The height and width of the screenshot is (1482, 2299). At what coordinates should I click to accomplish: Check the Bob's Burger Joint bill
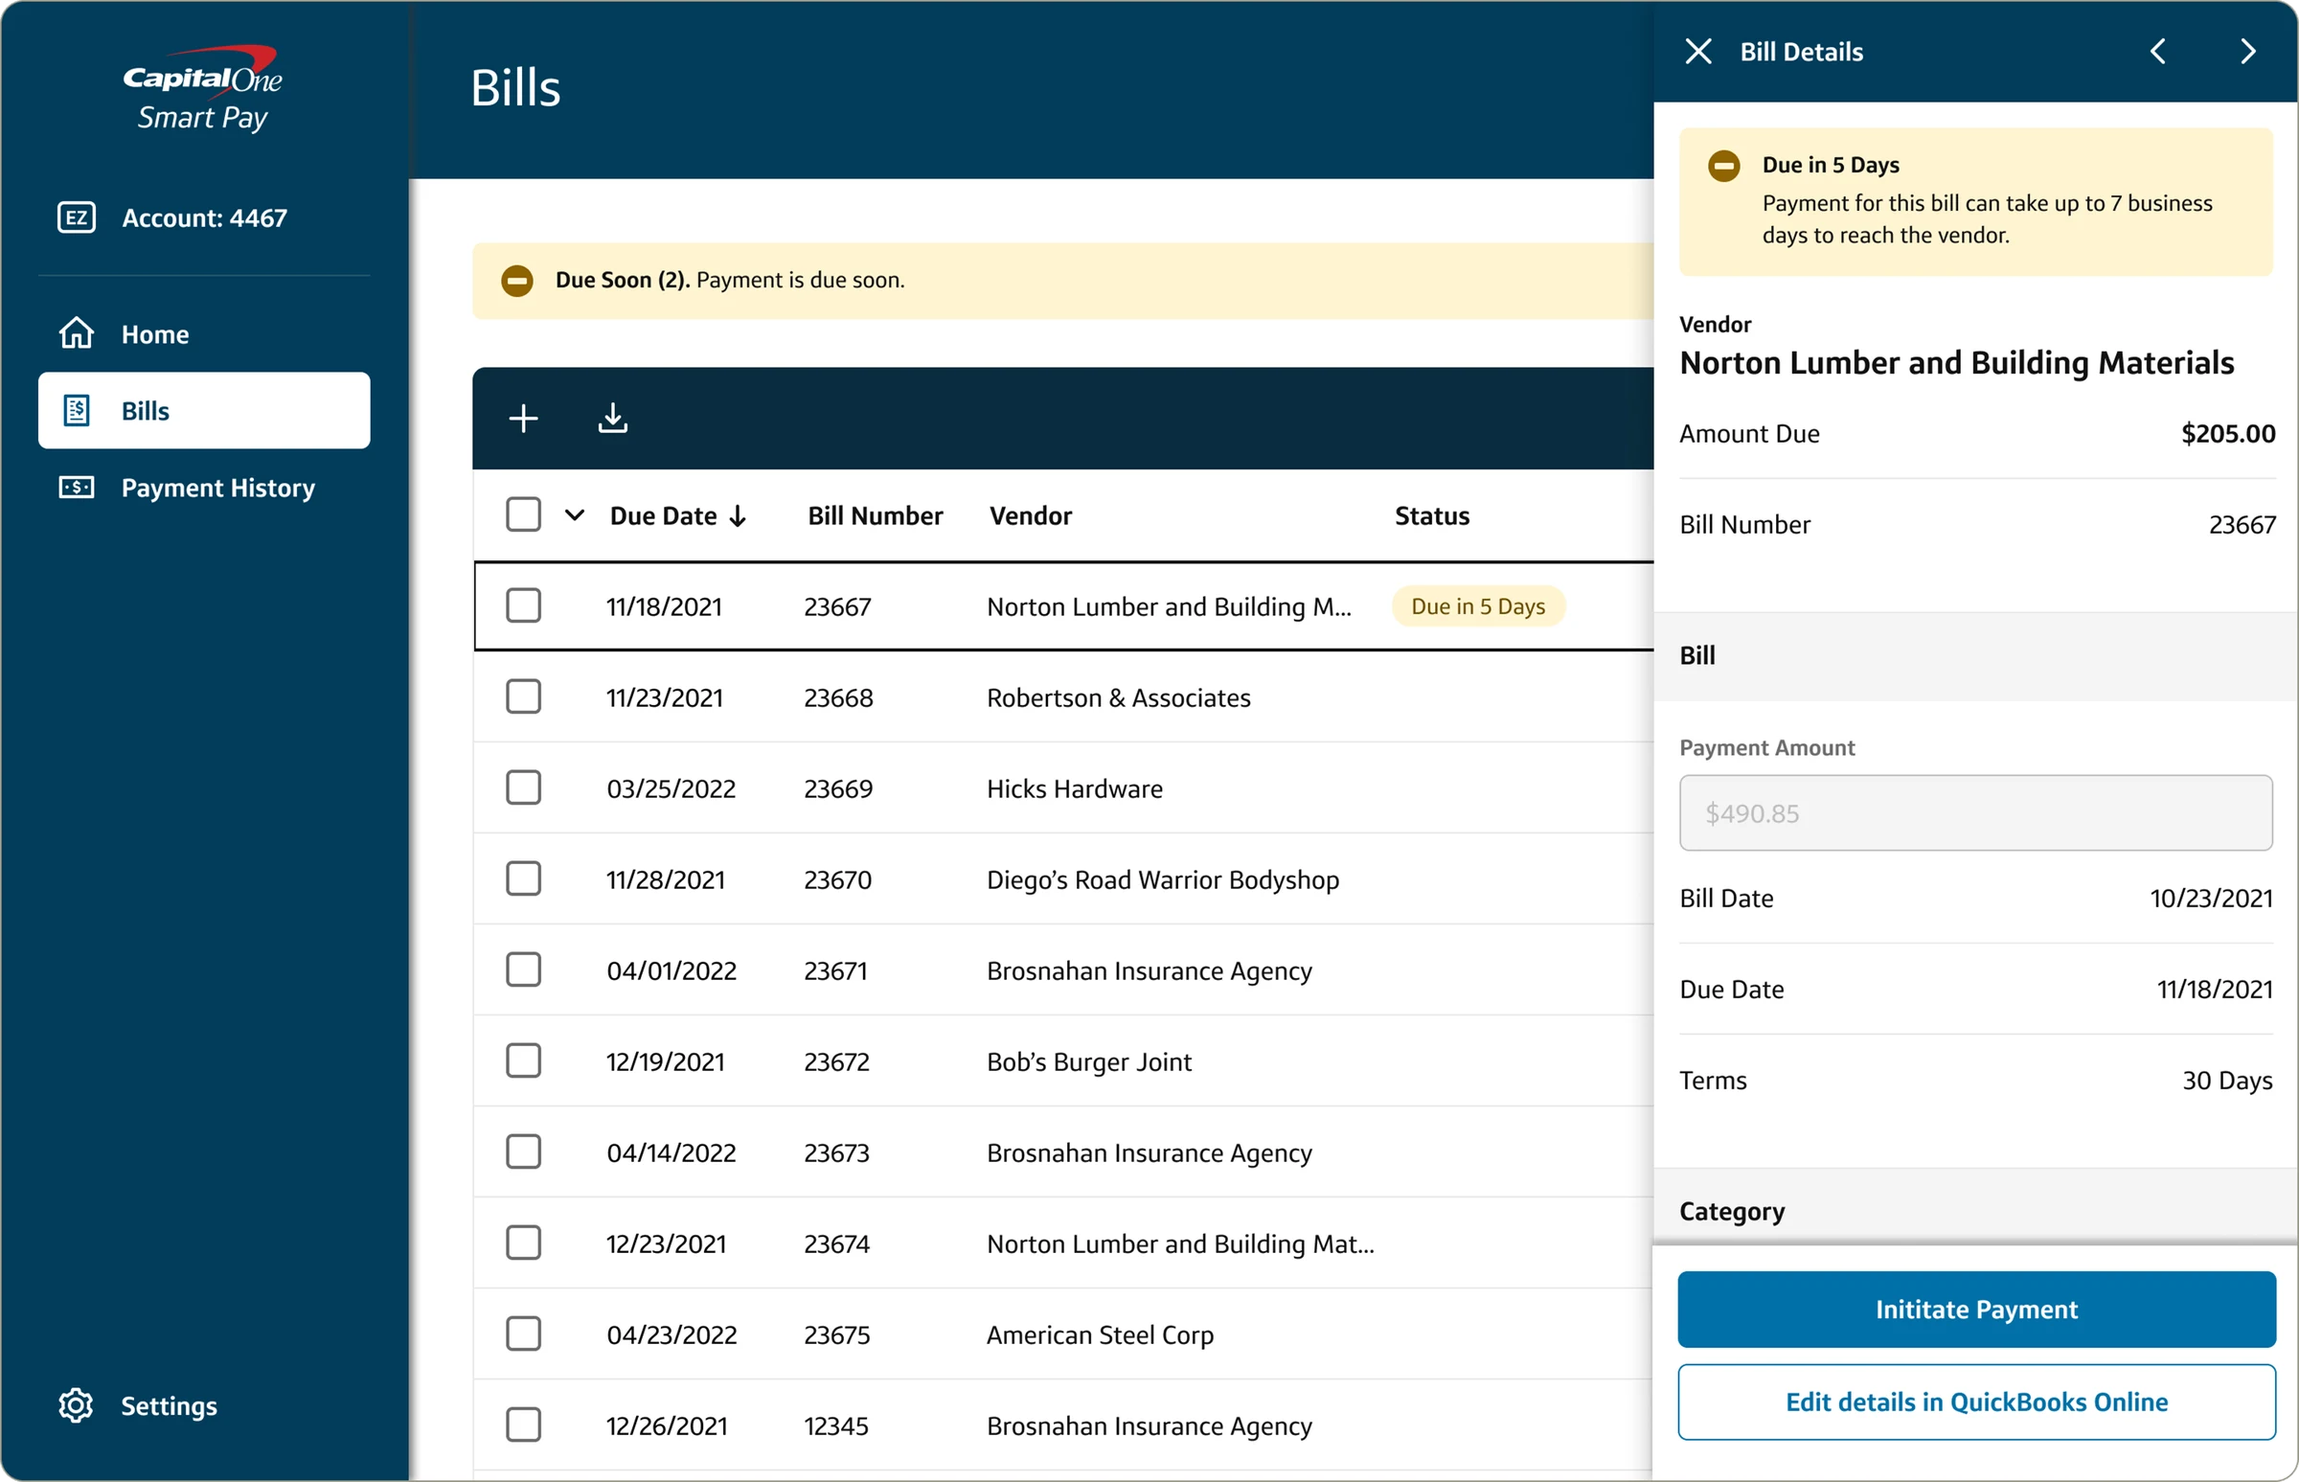(524, 1060)
